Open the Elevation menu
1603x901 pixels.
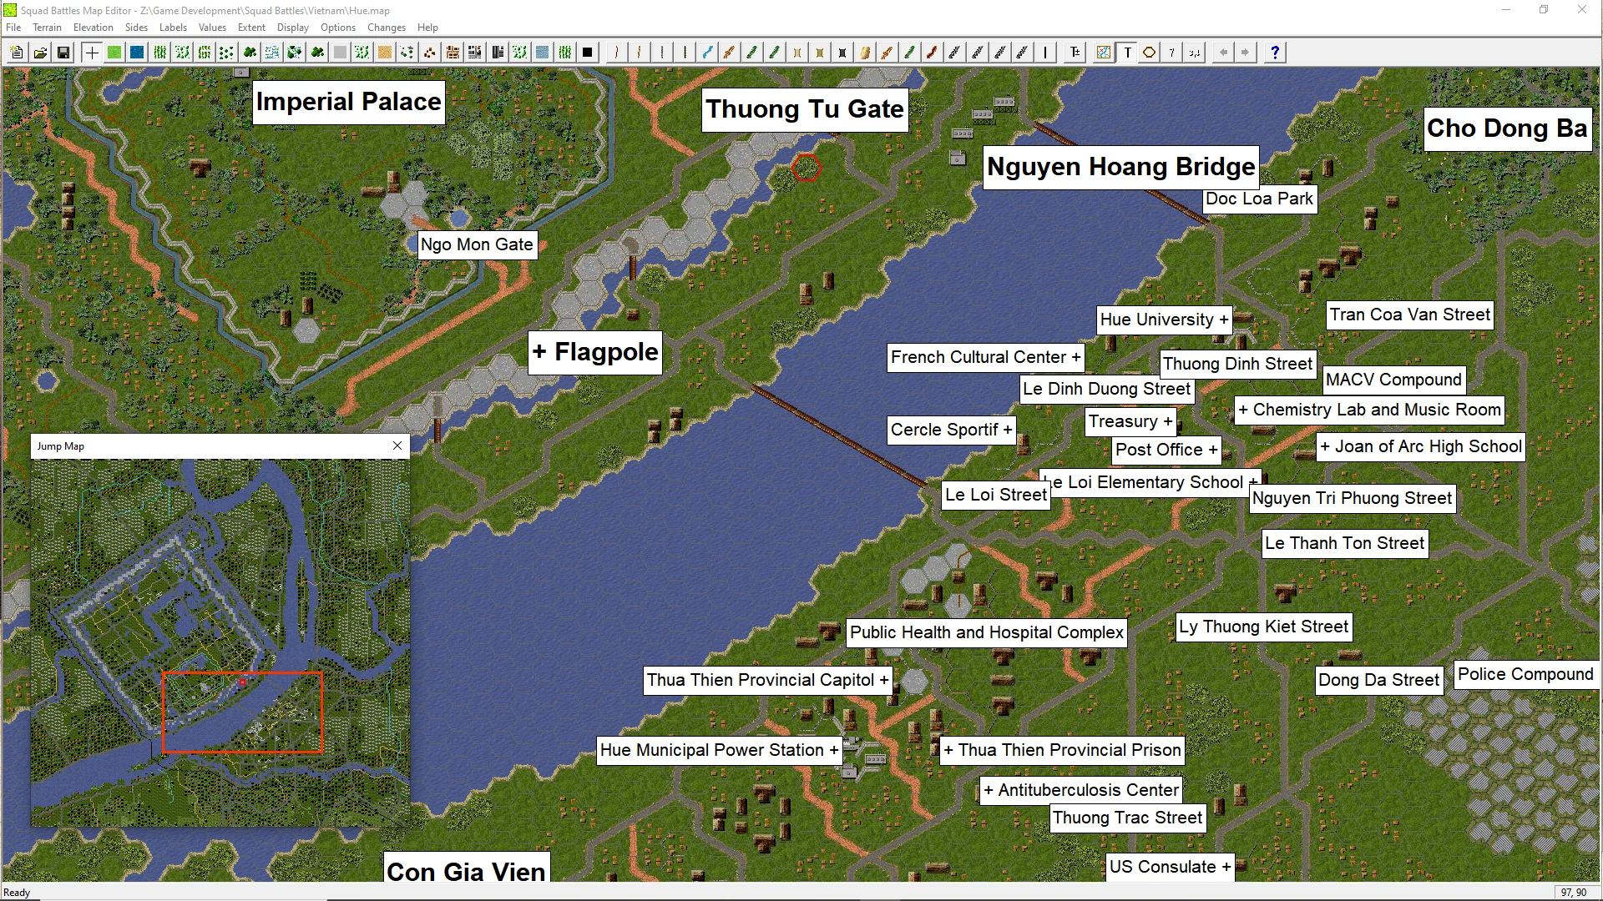point(93,28)
